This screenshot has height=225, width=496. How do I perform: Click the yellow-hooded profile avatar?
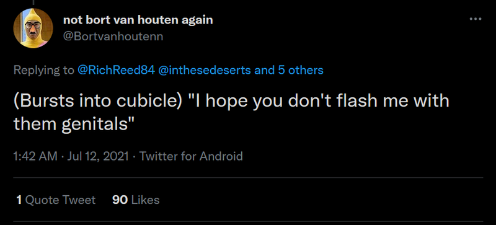pos(33,28)
